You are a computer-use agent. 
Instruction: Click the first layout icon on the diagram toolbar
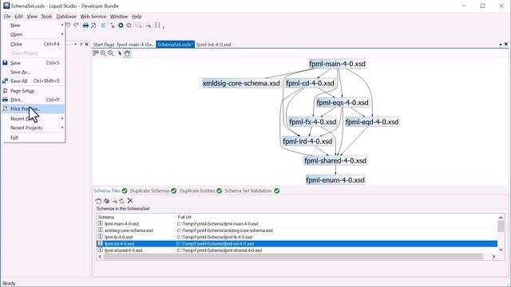(x=96, y=53)
